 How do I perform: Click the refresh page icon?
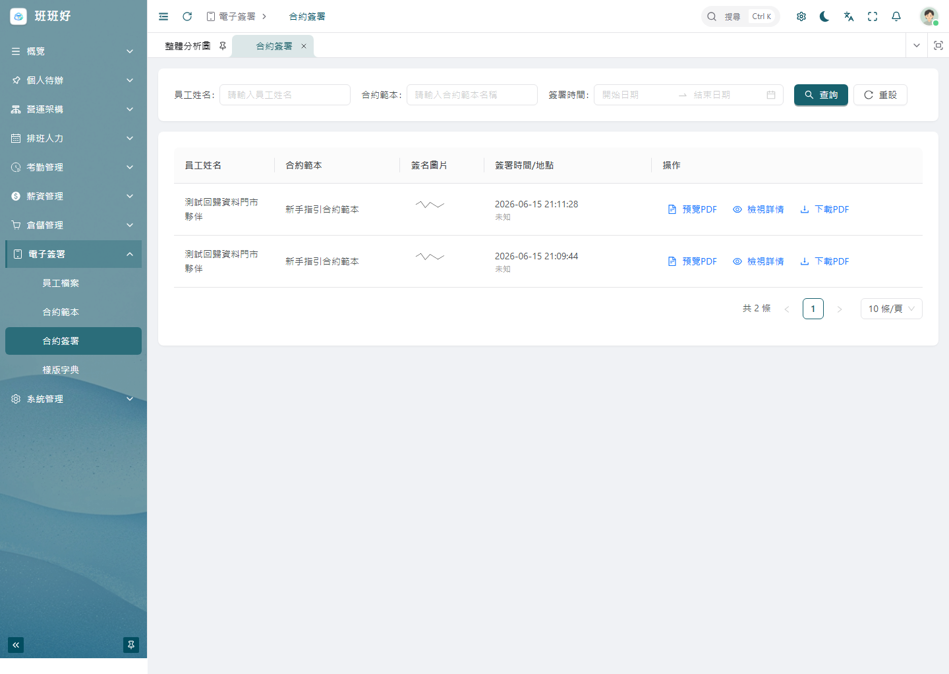pos(187,16)
